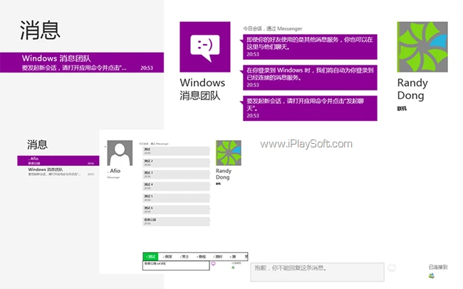Screen dimensions: 463x289
Task: Select the unhighlighted Windows 消息团队 row in inset
Action: [58, 172]
